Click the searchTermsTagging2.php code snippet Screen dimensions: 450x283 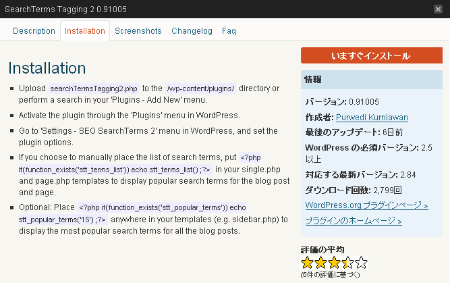click(94, 88)
